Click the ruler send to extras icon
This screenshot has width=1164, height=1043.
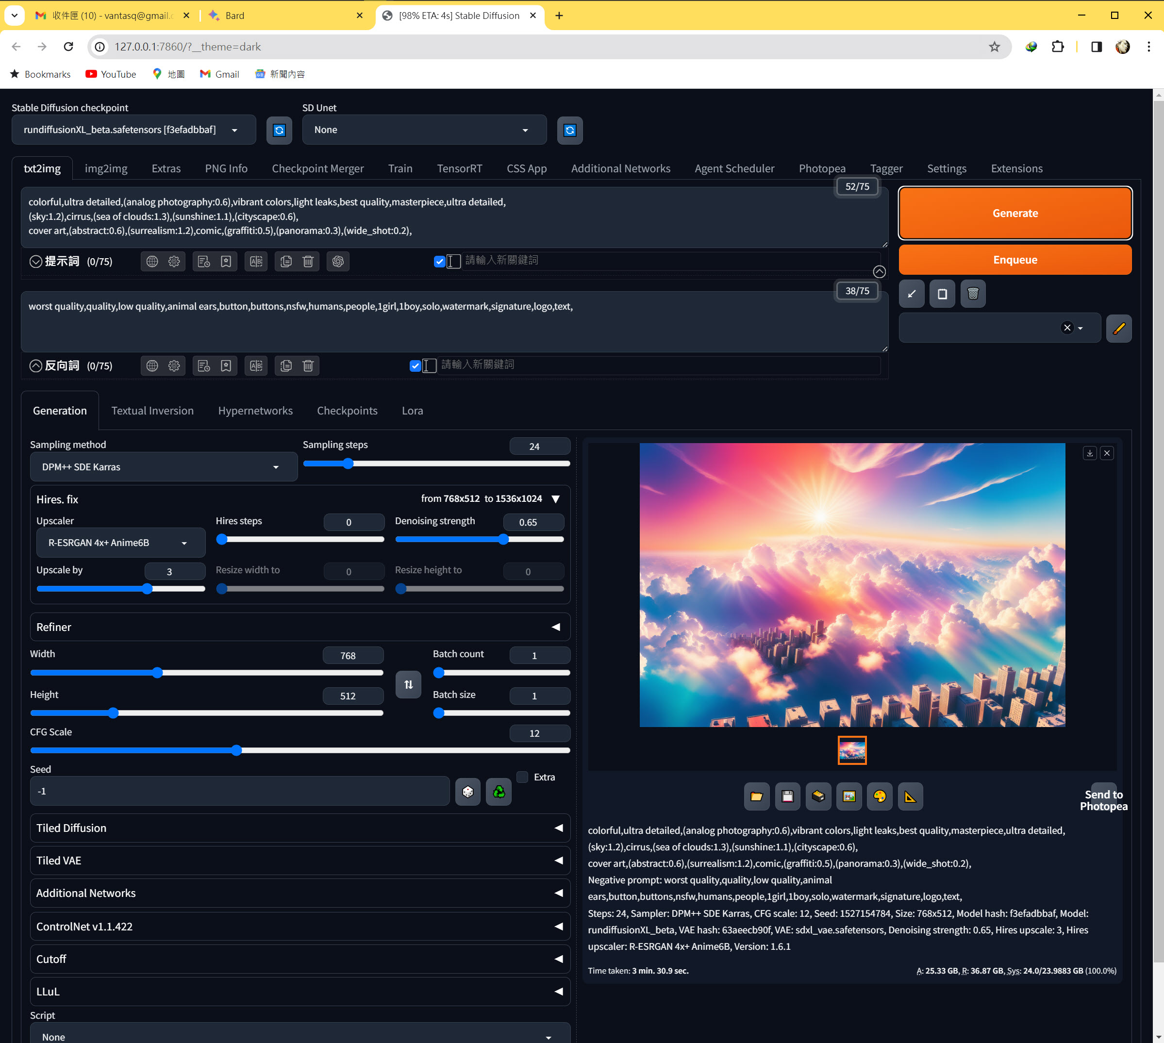coord(910,796)
